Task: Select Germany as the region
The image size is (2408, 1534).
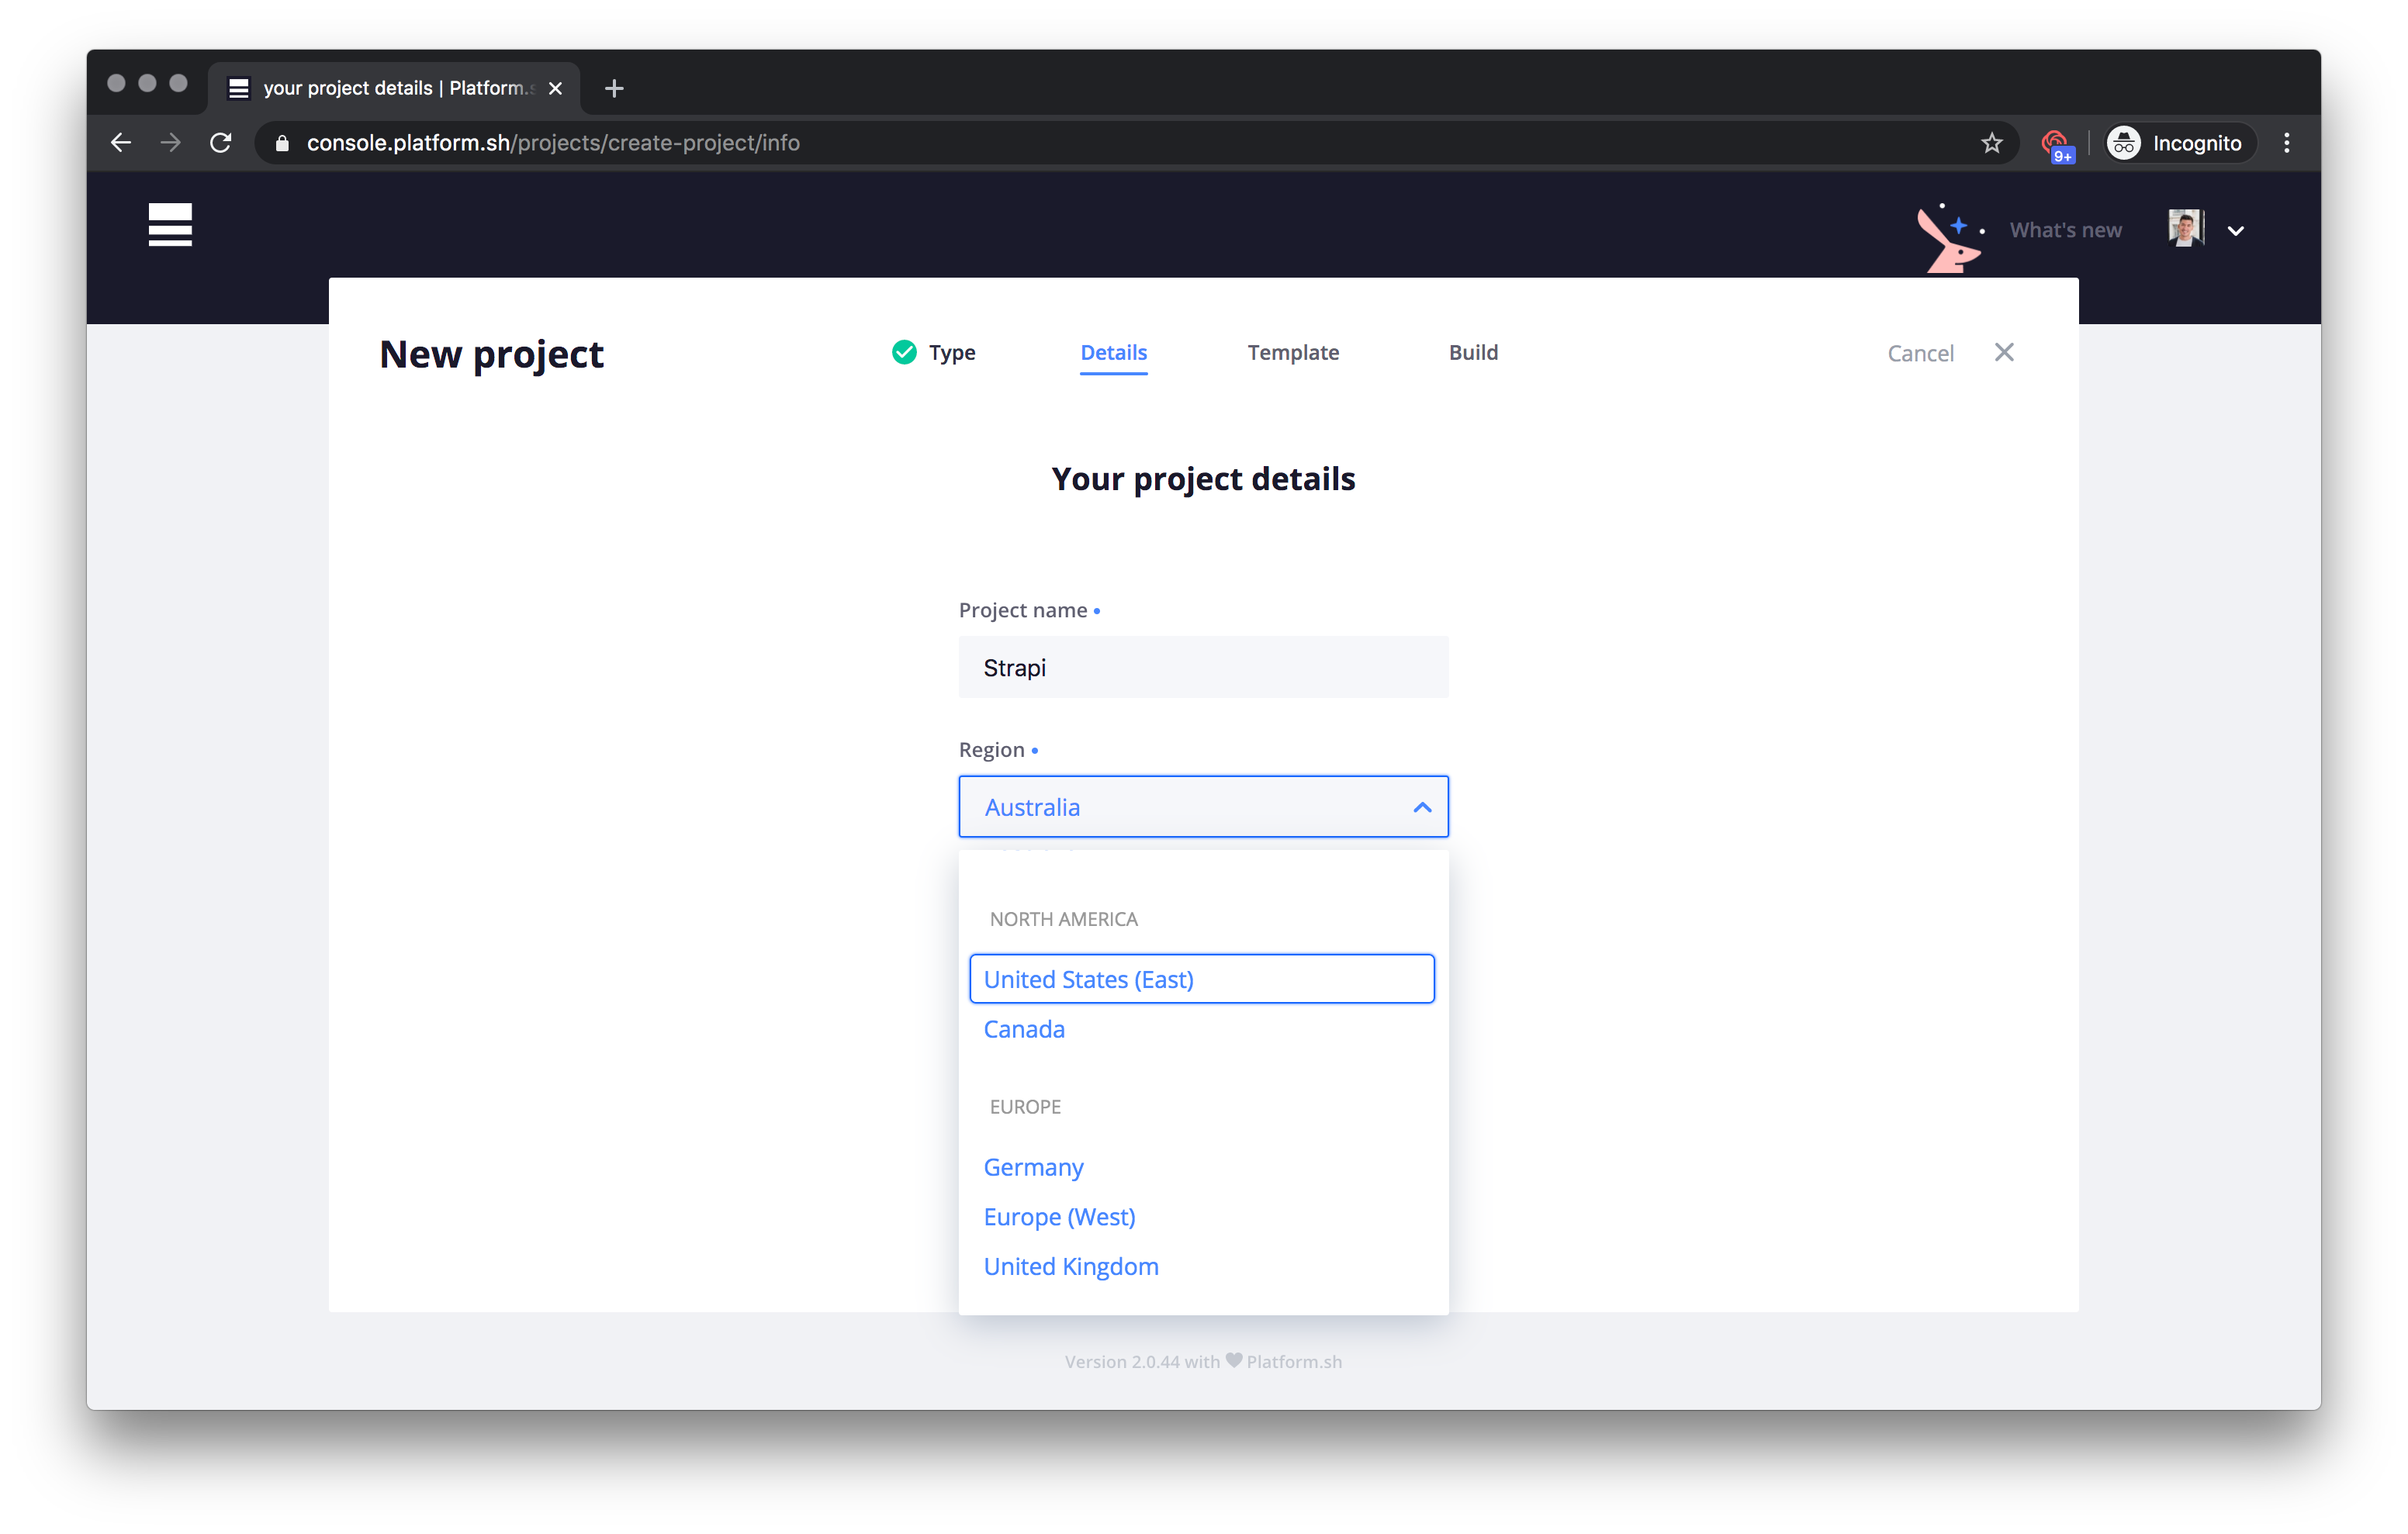Action: coord(1033,1167)
